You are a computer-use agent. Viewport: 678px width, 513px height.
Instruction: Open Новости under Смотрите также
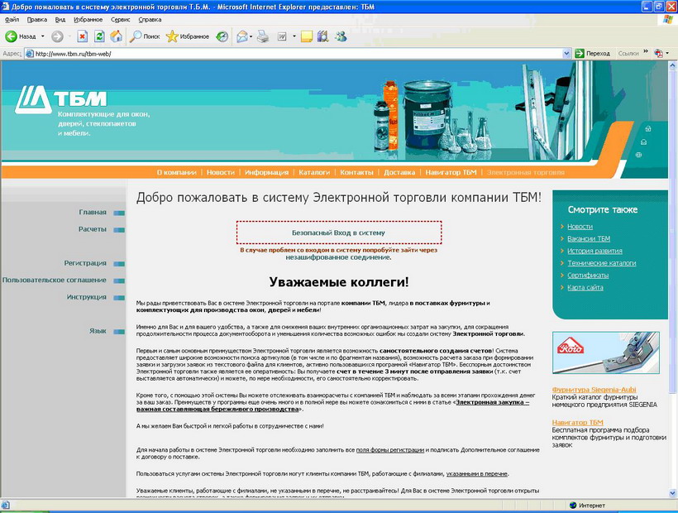[x=580, y=227]
